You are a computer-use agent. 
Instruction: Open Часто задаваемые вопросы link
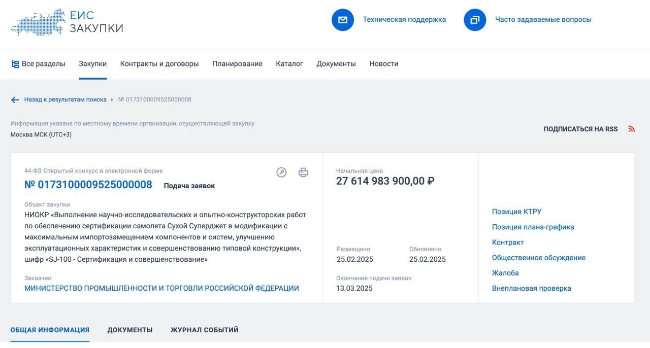(x=543, y=20)
